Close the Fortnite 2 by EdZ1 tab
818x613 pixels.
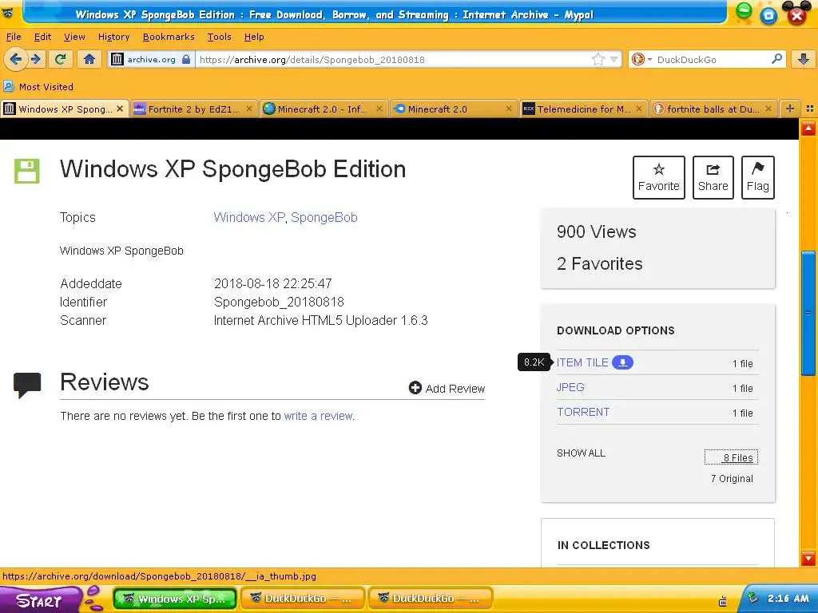(249, 109)
